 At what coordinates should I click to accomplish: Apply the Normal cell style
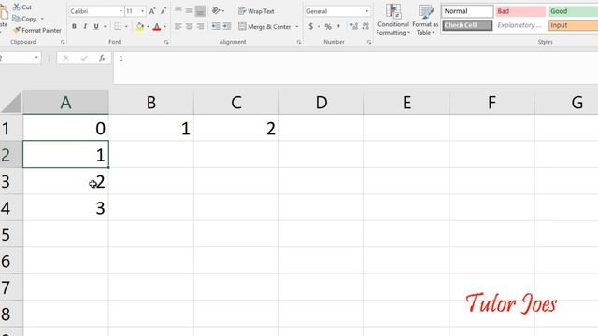(467, 11)
